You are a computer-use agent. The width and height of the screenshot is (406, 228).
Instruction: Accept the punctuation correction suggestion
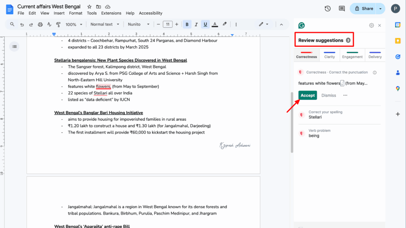pos(307,95)
